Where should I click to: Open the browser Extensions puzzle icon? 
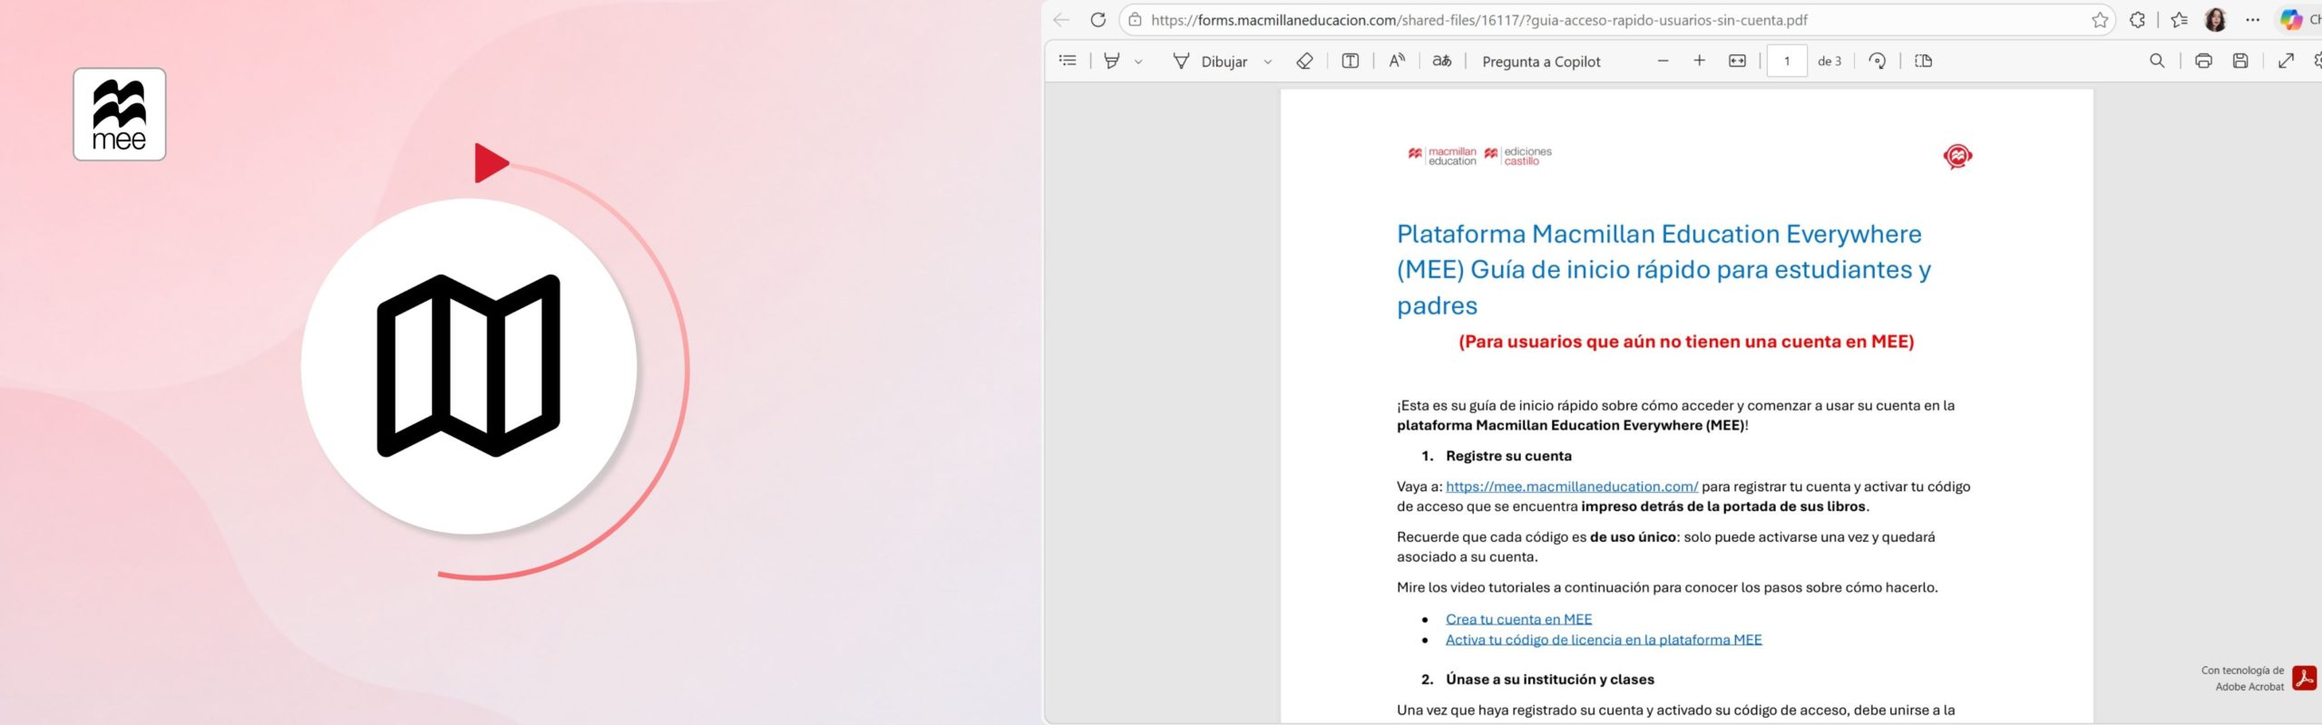click(x=2138, y=20)
